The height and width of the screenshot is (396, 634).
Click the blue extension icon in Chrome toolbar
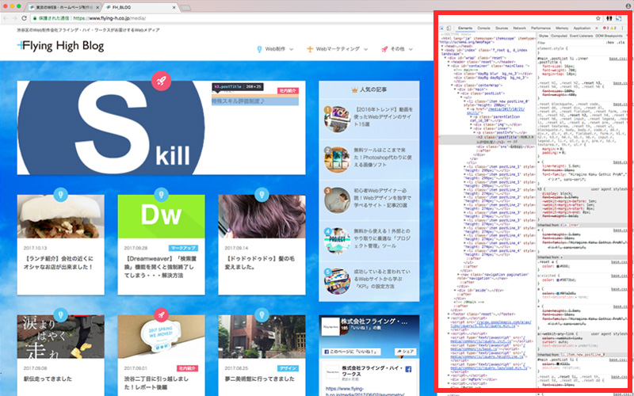(619, 18)
